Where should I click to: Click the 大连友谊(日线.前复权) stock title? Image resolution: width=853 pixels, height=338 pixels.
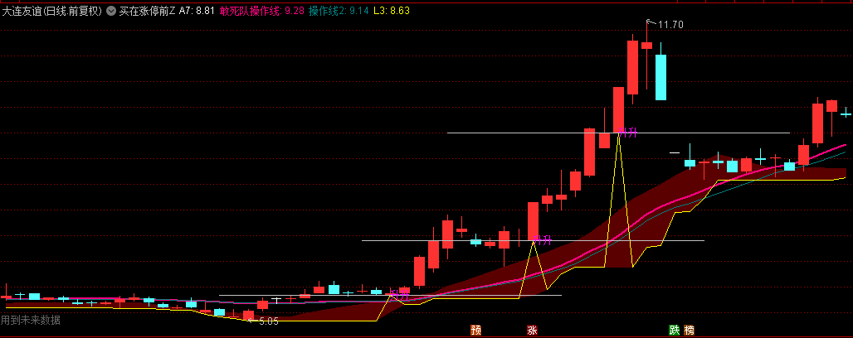[52, 11]
